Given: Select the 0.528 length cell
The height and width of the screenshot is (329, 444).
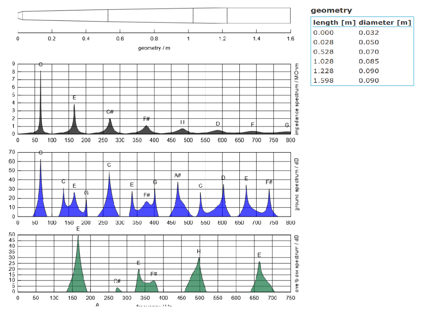Looking at the screenshot, I should pos(323,52).
